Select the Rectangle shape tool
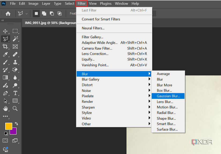 [15, 101]
